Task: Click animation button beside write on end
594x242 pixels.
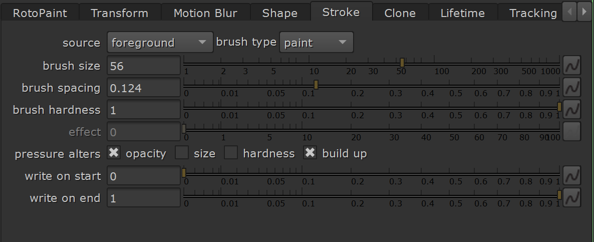Action: pos(571,198)
